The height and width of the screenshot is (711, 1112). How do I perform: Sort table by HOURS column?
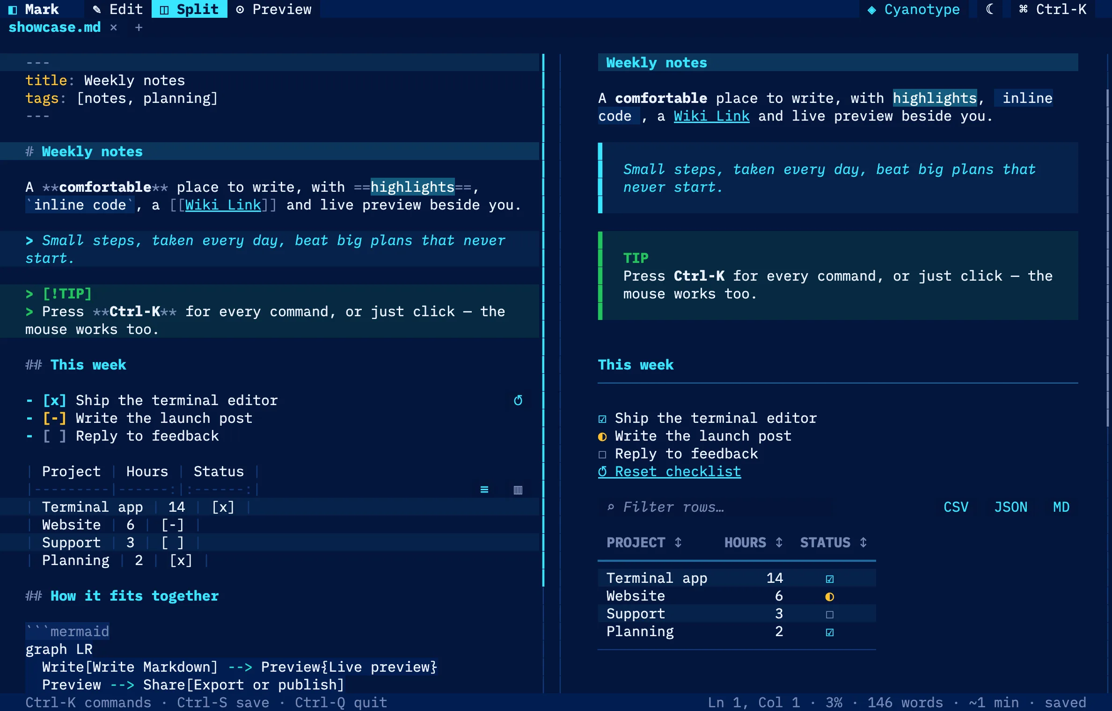coord(754,543)
